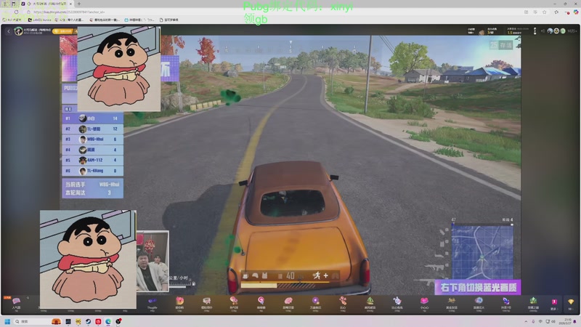Select leaderboard row #5 4AM-112
This screenshot has height=327, width=581.
pyautogui.click(x=93, y=160)
